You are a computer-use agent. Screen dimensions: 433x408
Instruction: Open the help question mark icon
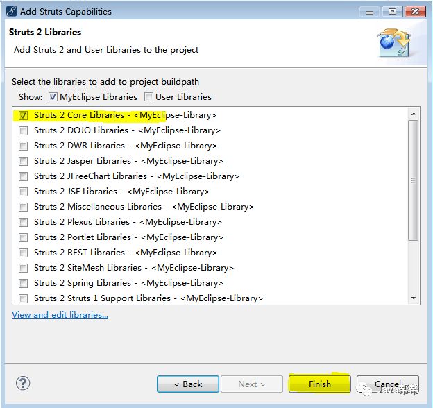tap(23, 383)
